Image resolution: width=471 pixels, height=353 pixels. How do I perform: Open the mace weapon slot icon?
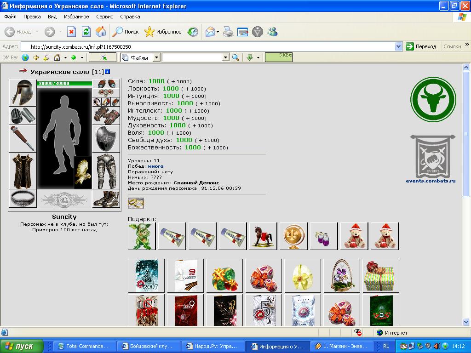(23, 138)
